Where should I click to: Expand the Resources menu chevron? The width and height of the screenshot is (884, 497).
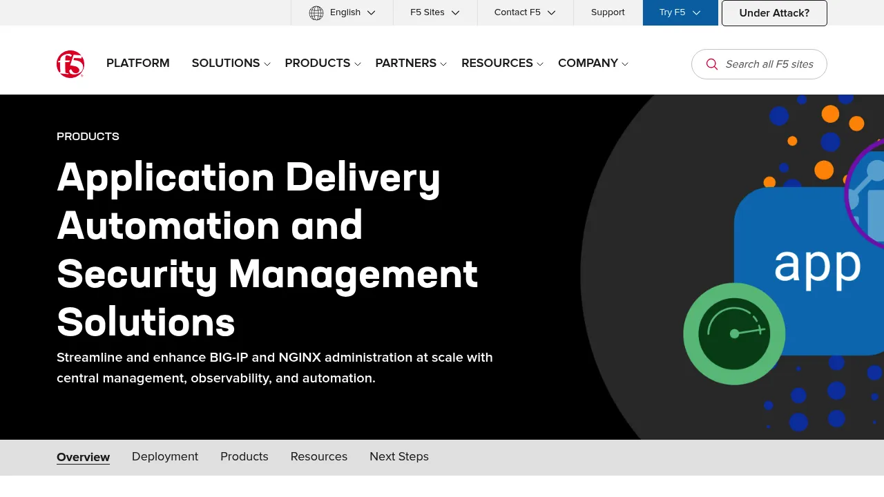(x=540, y=64)
